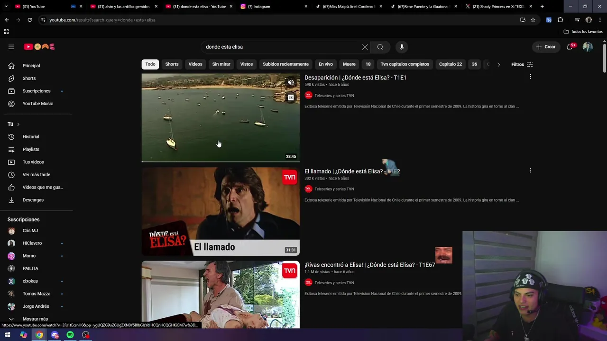The height and width of the screenshot is (341, 607).
Task: Expand the Tú section chevron
Action: tap(18, 124)
